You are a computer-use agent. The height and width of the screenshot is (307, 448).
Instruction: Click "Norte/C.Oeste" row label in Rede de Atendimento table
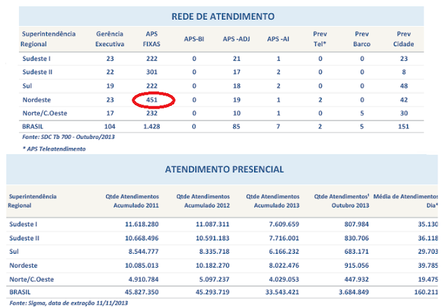point(45,114)
